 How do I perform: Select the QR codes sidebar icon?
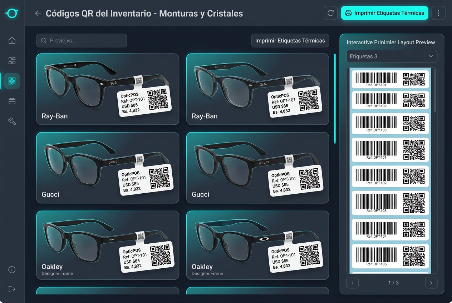[12, 81]
